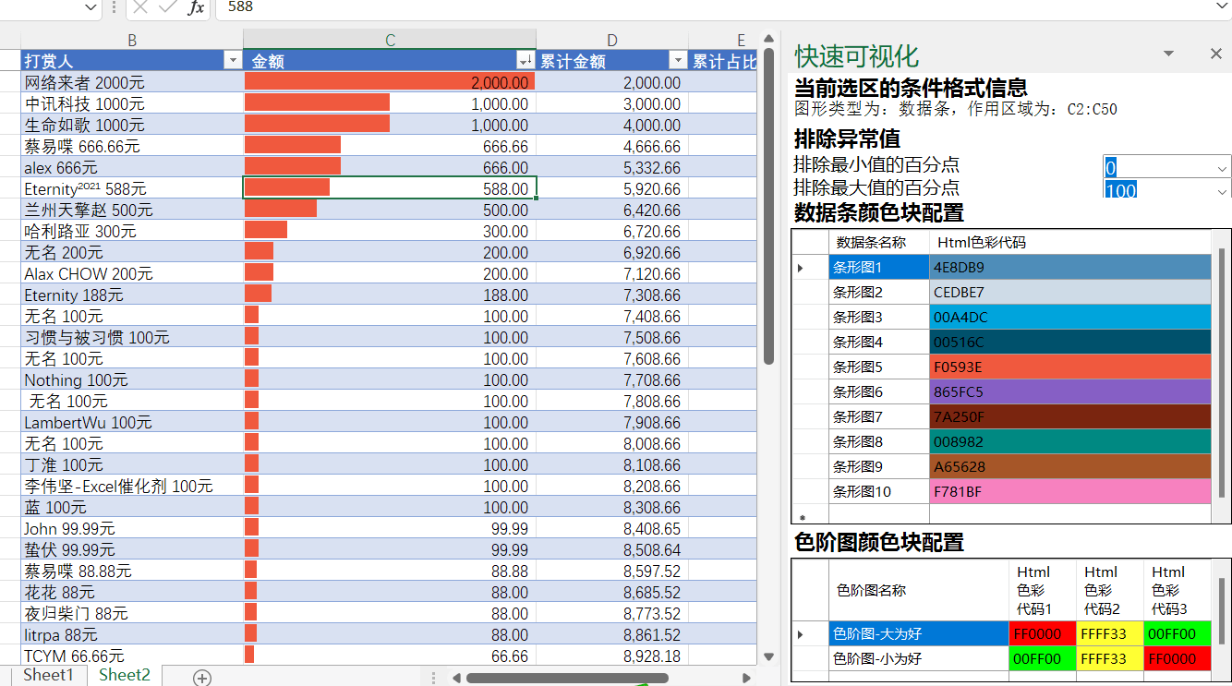Open the 快速可视化 pane options arrow

click(1168, 54)
